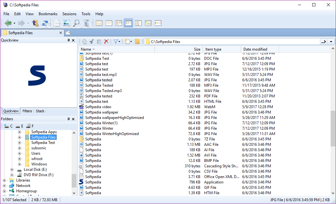Screen dimensions: 336x204
Task: Go back with the green arrow
Action: [x=8, y=23]
